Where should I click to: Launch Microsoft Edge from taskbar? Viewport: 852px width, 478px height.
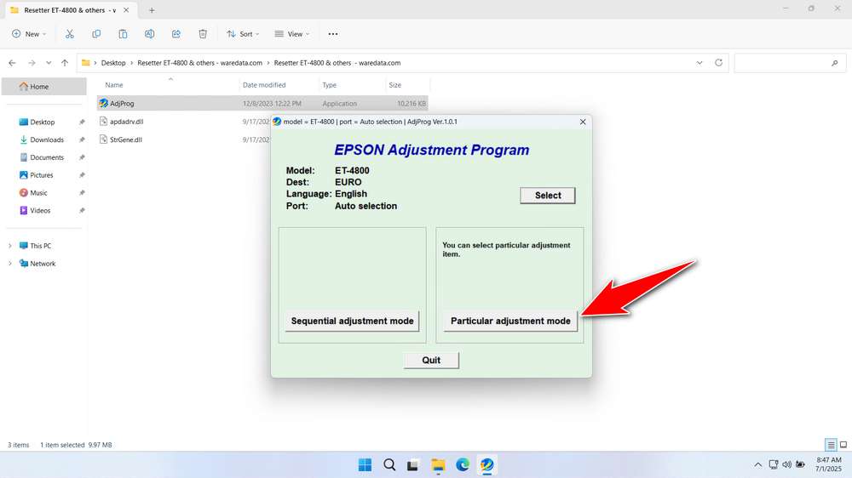pos(463,464)
